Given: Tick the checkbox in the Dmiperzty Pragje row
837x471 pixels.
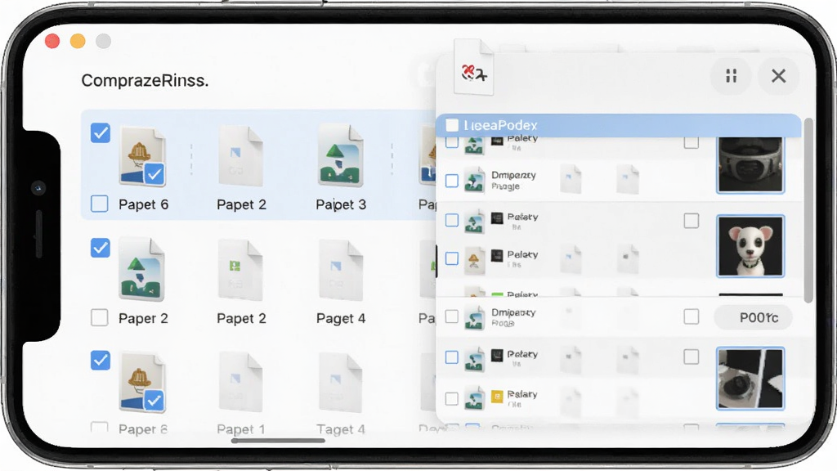Looking at the screenshot, I should (451, 181).
